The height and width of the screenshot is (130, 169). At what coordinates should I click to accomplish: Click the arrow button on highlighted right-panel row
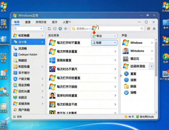pyautogui.click(x=152, y=66)
